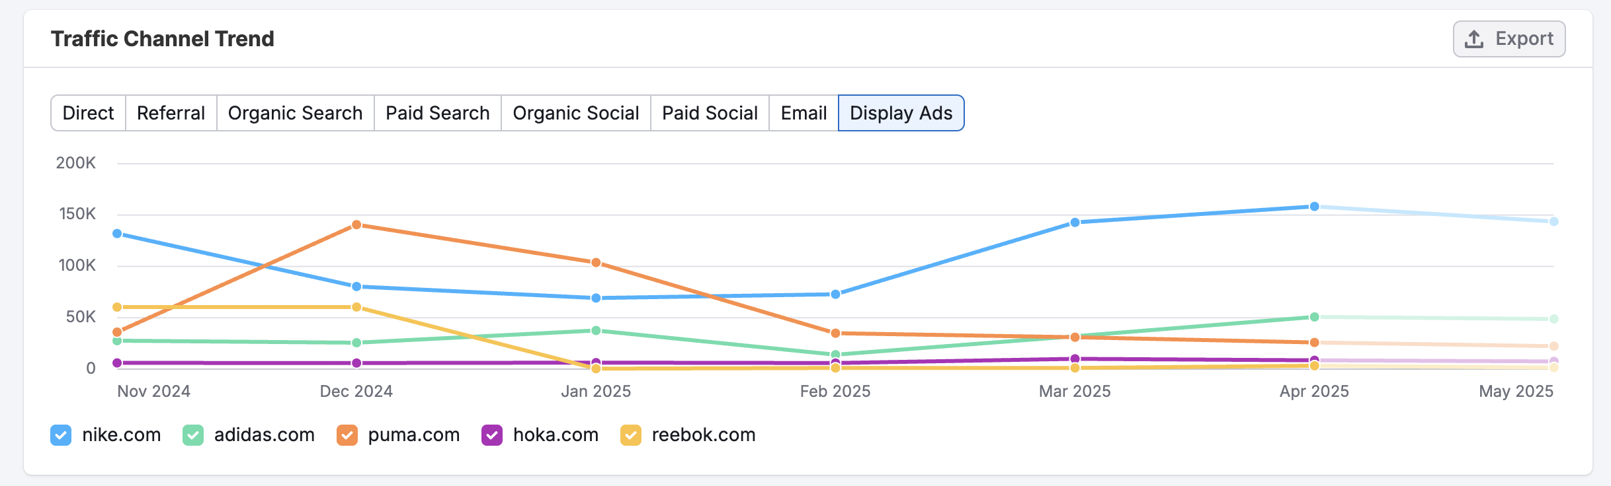Toggle the adidas.com series checkbox
The height and width of the screenshot is (486, 1611).
click(x=193, y=435)
